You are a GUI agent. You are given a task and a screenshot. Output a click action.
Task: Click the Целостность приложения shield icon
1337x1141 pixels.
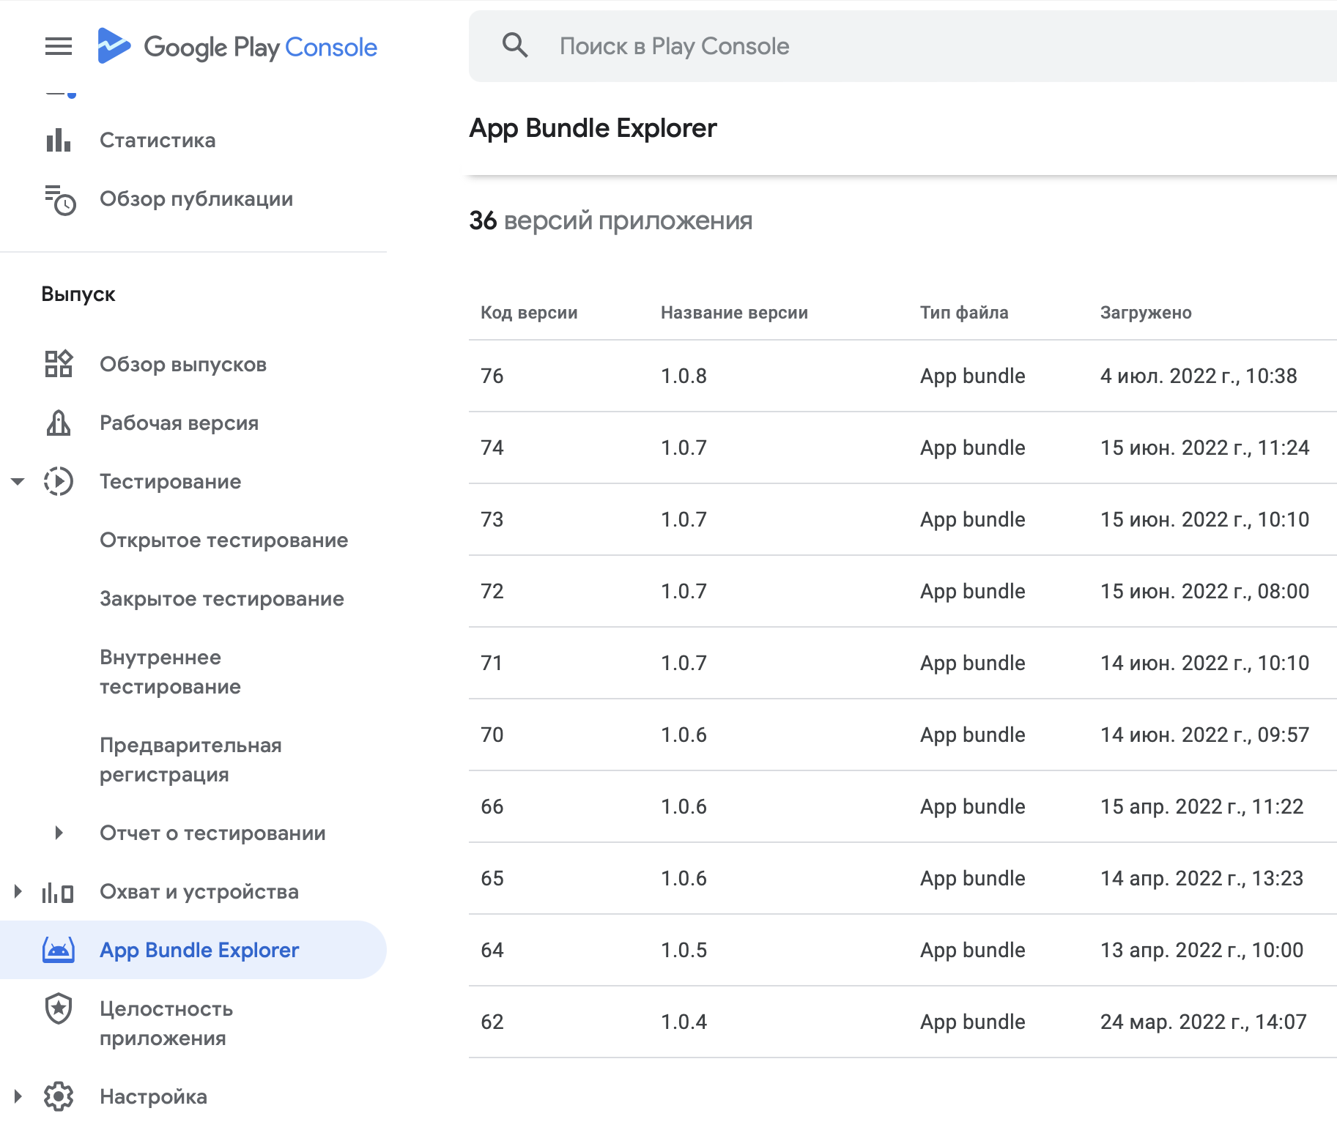59,1008
